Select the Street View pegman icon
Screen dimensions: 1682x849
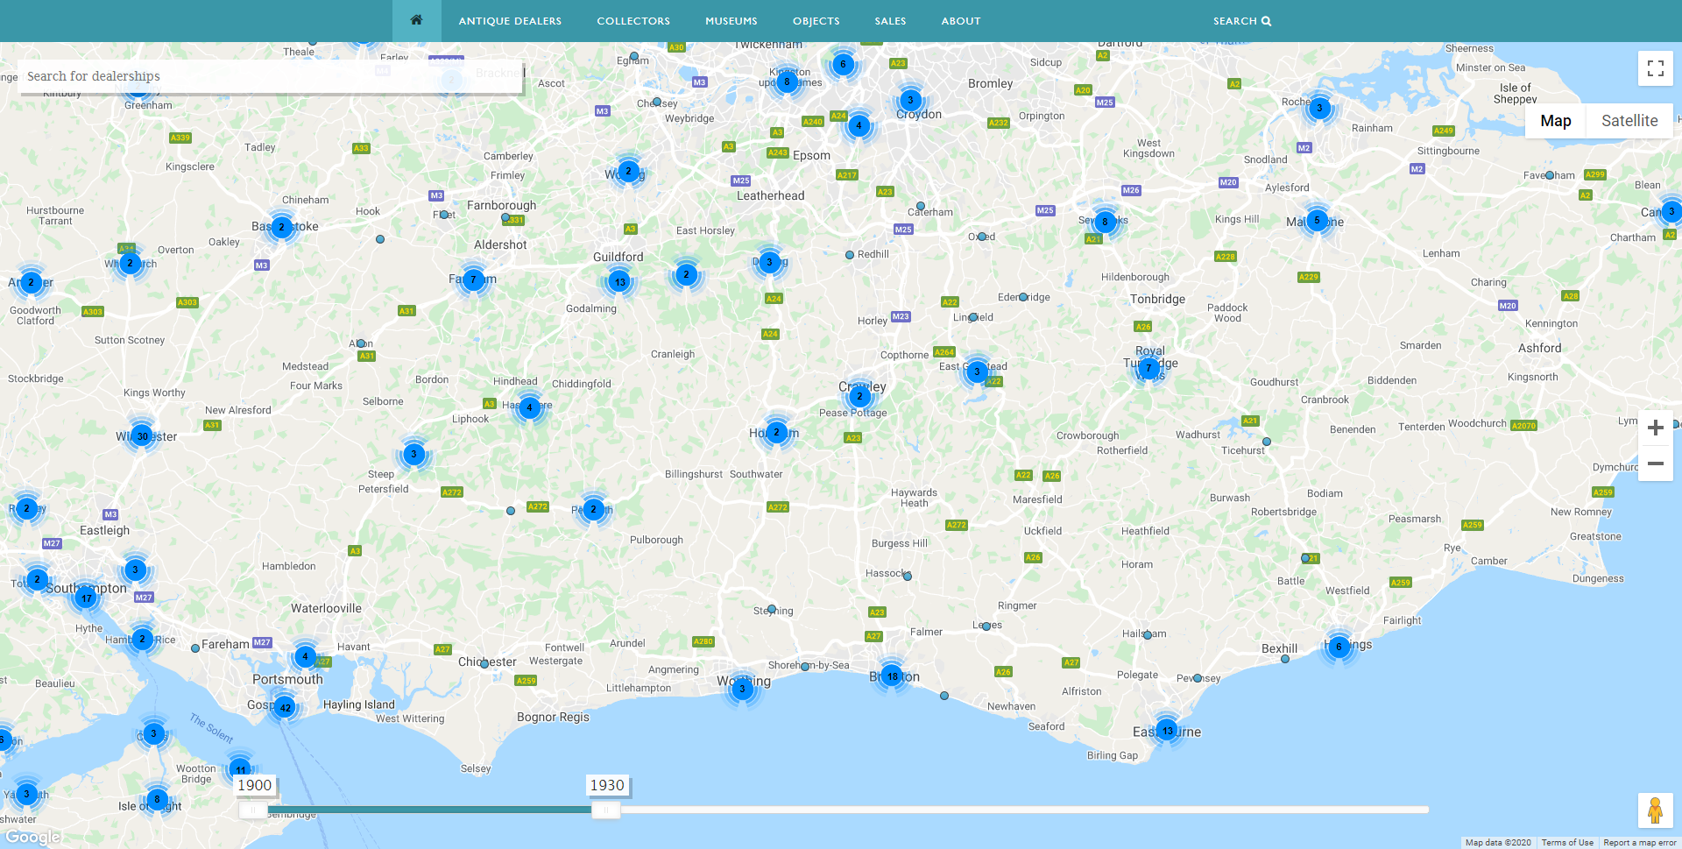coord(1655,810)
